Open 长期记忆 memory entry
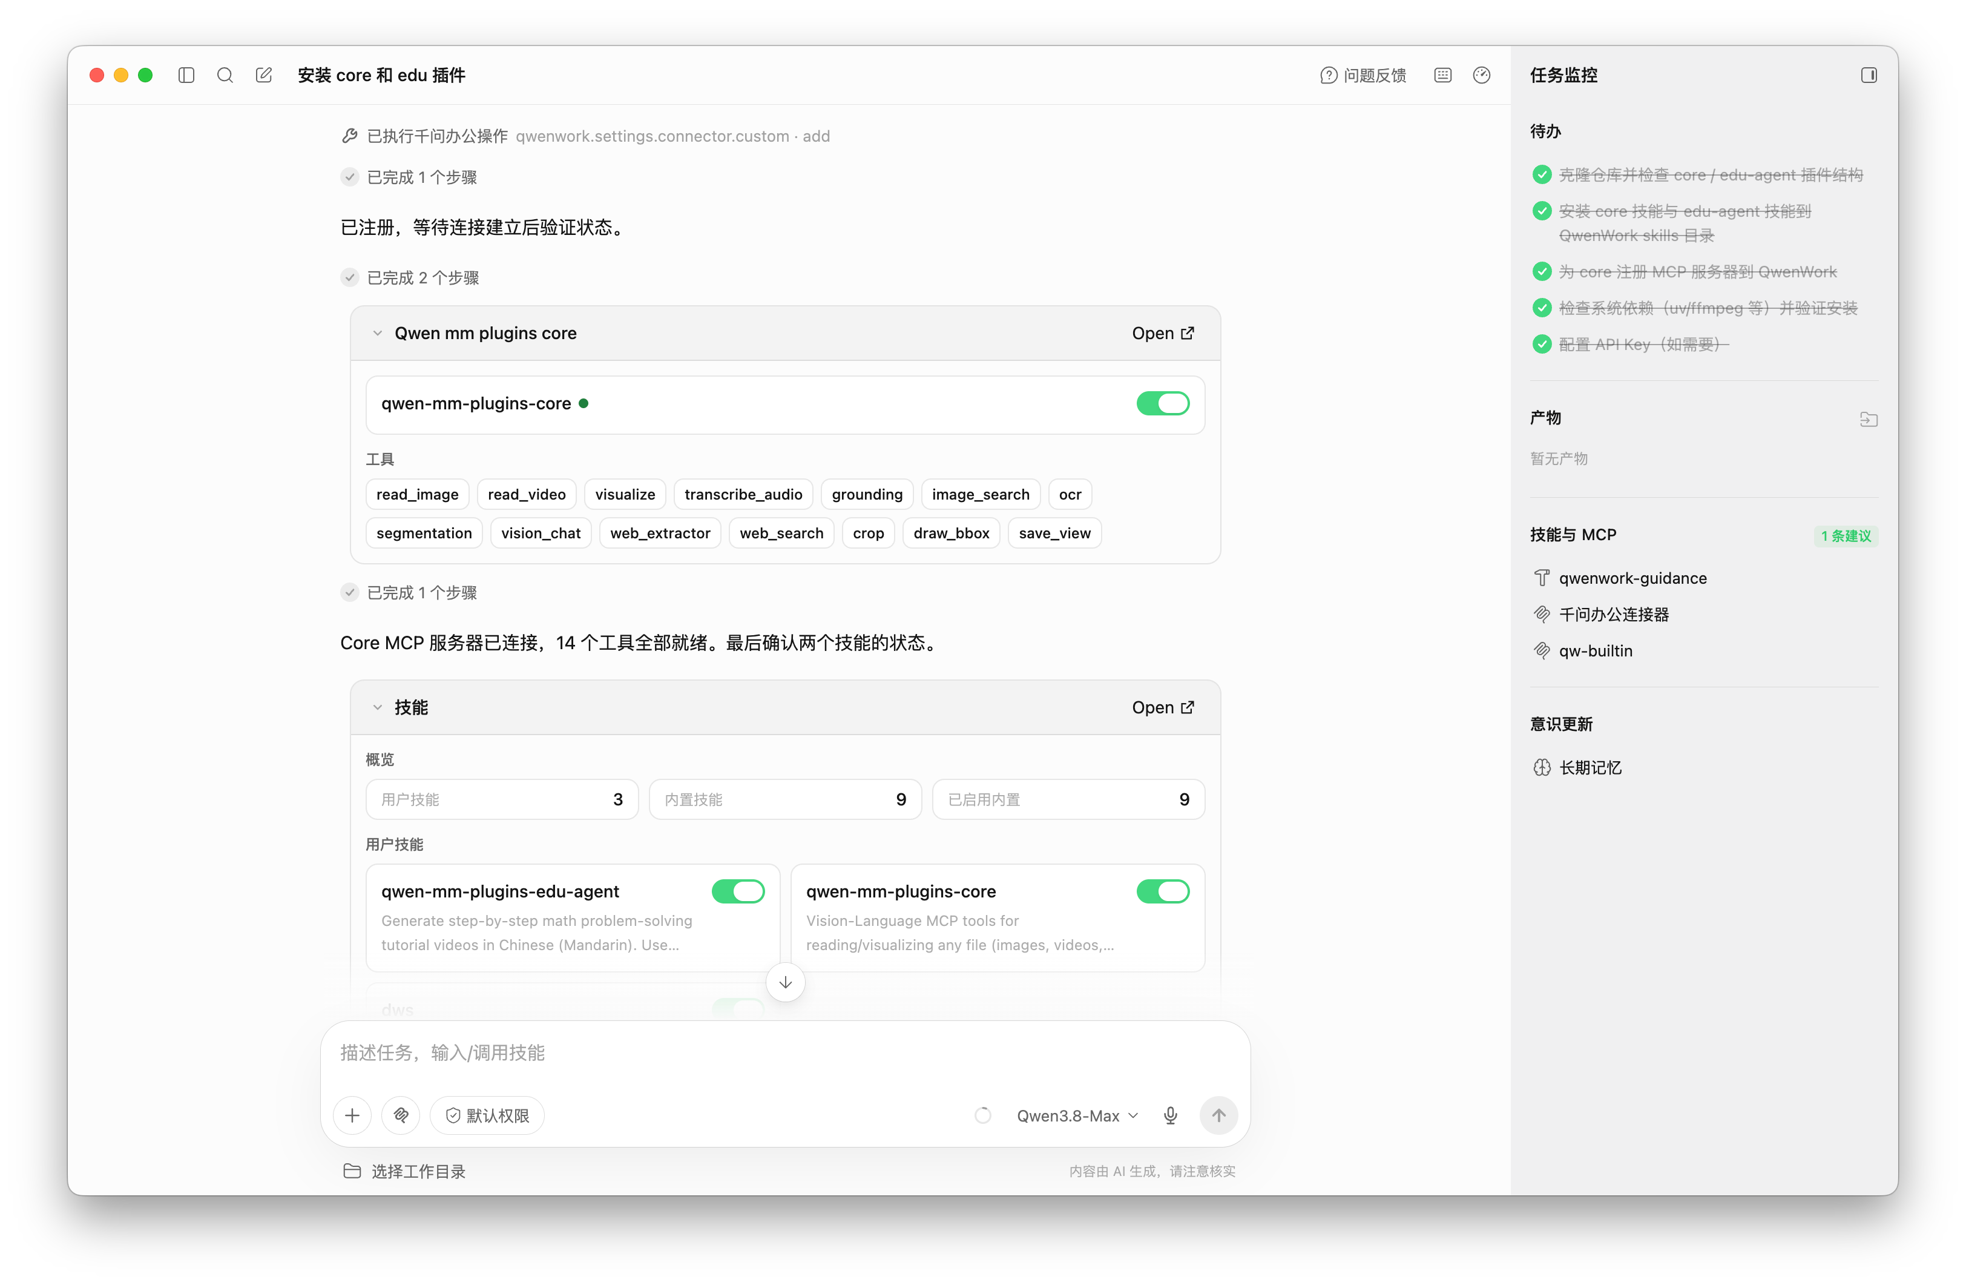This screenshot has height=1285, width=1966. [1578, 768]
